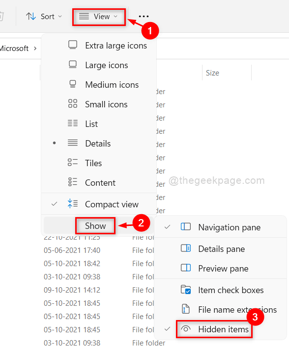
Task: Toggle the Navigation pane option
Action: click(220, 227)
